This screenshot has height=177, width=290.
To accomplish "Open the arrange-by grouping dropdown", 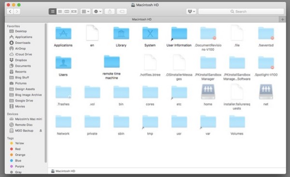I will [86, 12].
